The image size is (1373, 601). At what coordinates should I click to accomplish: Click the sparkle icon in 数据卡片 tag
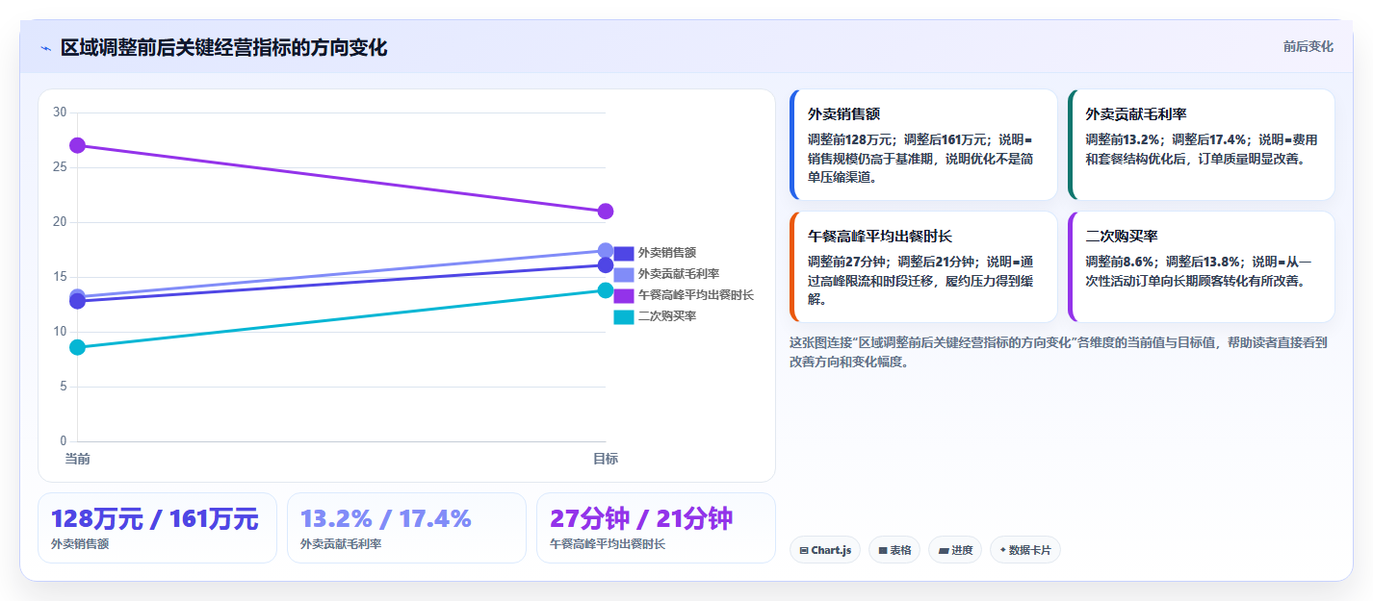pyautogui.click(x=1002, y=551)
